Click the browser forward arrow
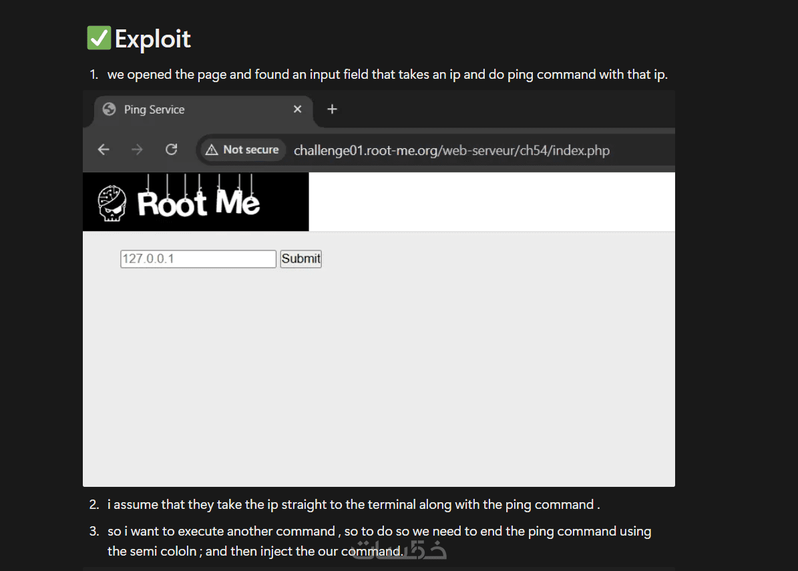 coord(138,150)
